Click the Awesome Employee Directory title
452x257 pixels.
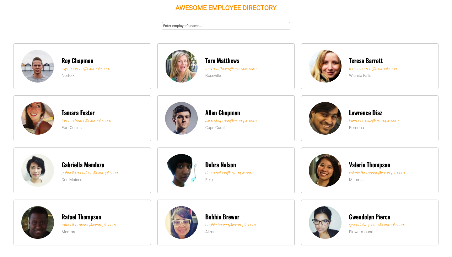[x=226, y=8]
